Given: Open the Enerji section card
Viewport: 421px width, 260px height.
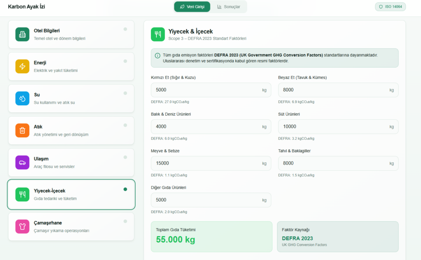Looking at the screenshot, I should pyautogui.click(x=71, y=66).
